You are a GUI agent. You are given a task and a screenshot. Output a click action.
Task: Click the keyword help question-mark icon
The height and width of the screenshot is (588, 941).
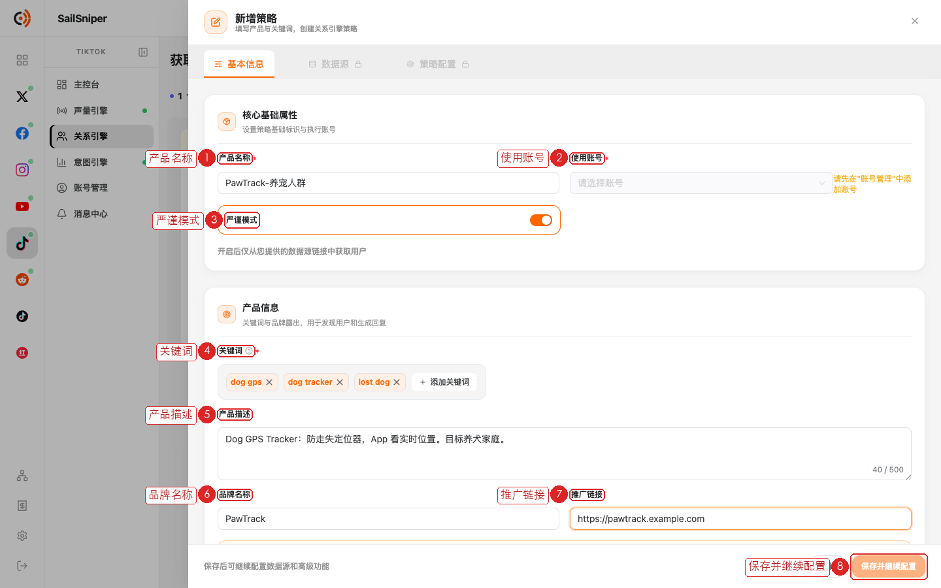click(x=249, y=351)
